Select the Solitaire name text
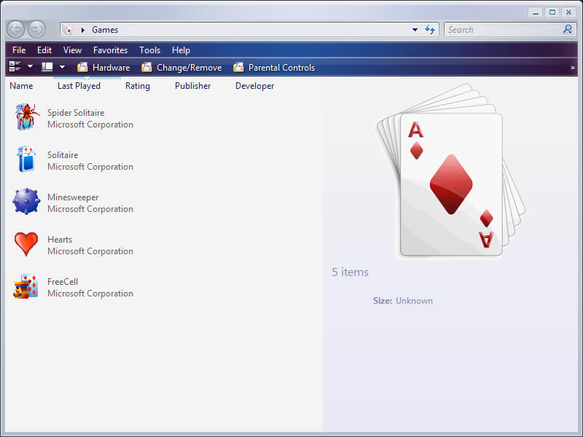The height and width of the screenshot is (437, 583). coord(63,155)
